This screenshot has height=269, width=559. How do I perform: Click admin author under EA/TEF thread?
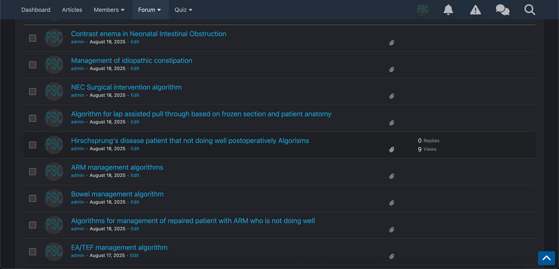(78, 256)
